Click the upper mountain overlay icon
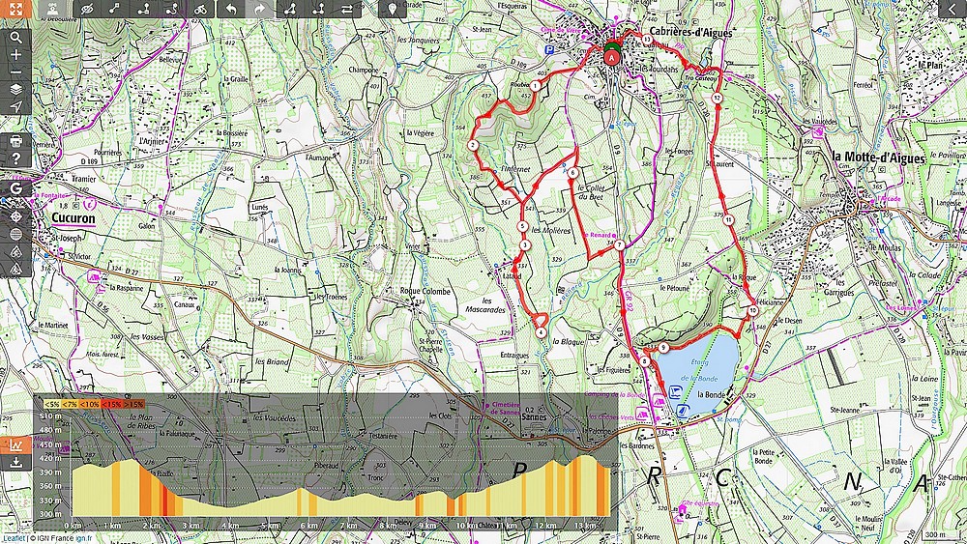The width and height of the screenshot is (967, 544). click(x=16, y=251)
